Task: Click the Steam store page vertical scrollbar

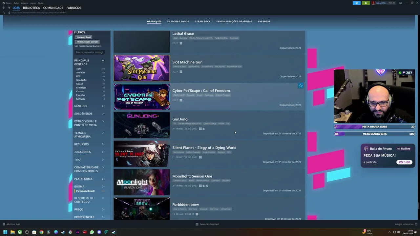Action: 418,206
